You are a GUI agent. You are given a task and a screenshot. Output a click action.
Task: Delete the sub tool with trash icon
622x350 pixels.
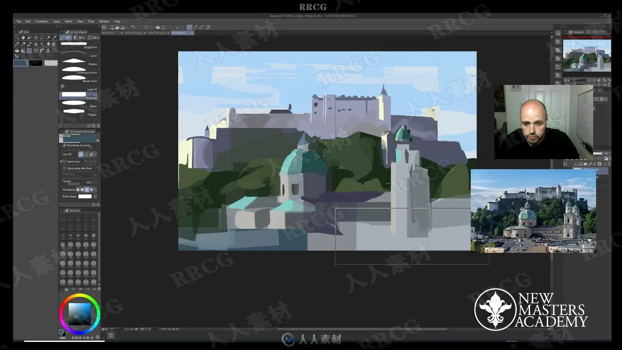[98, 126]
